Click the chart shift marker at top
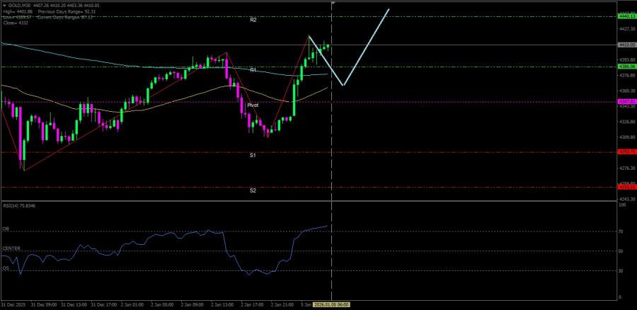The image size is (637, 310). point(333,4)
